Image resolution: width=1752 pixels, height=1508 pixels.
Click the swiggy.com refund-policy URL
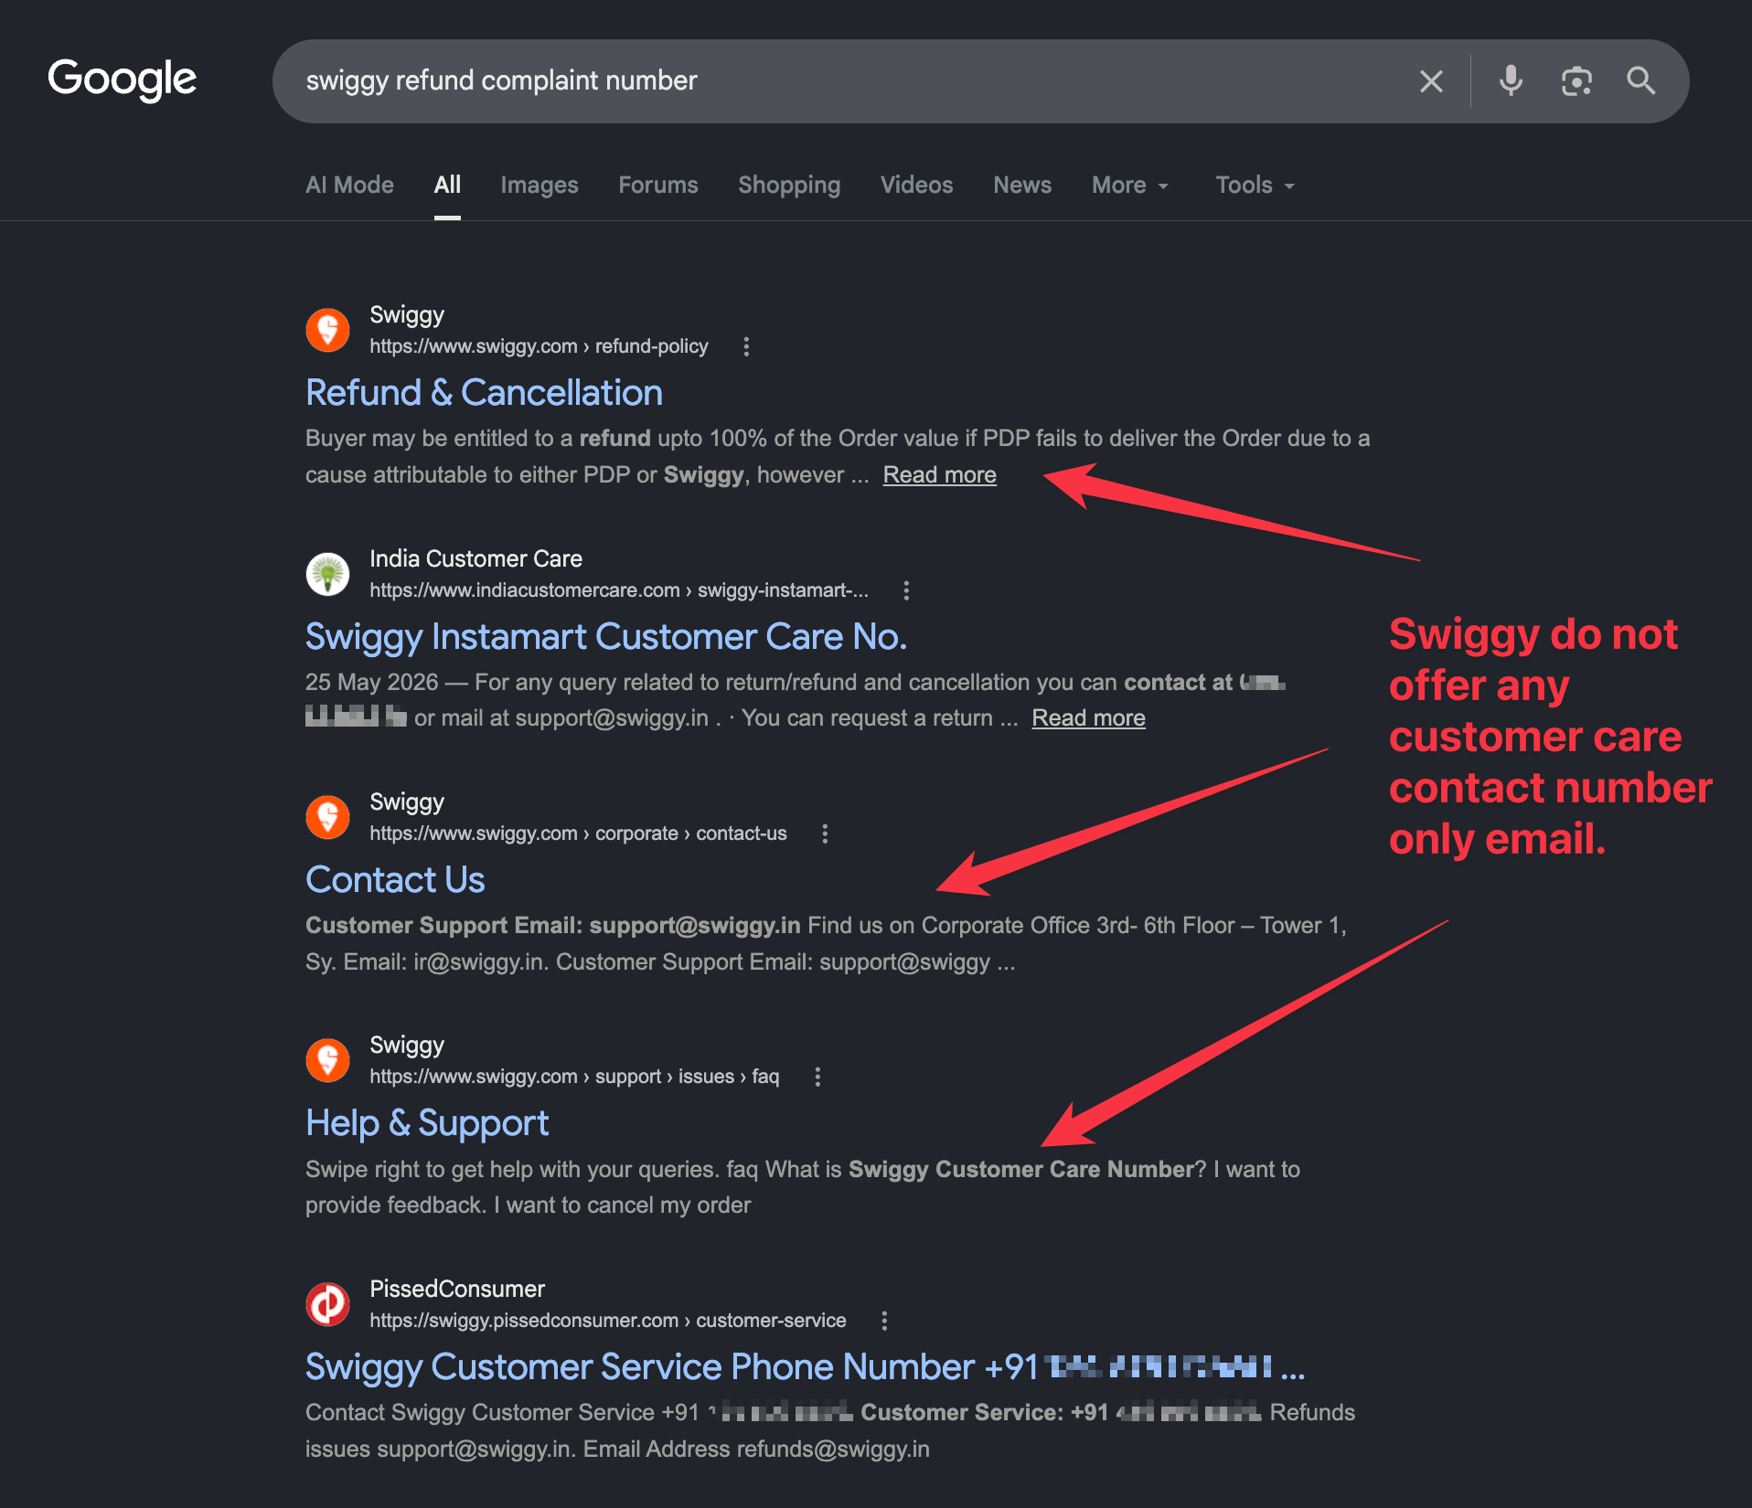coord(539,346)
